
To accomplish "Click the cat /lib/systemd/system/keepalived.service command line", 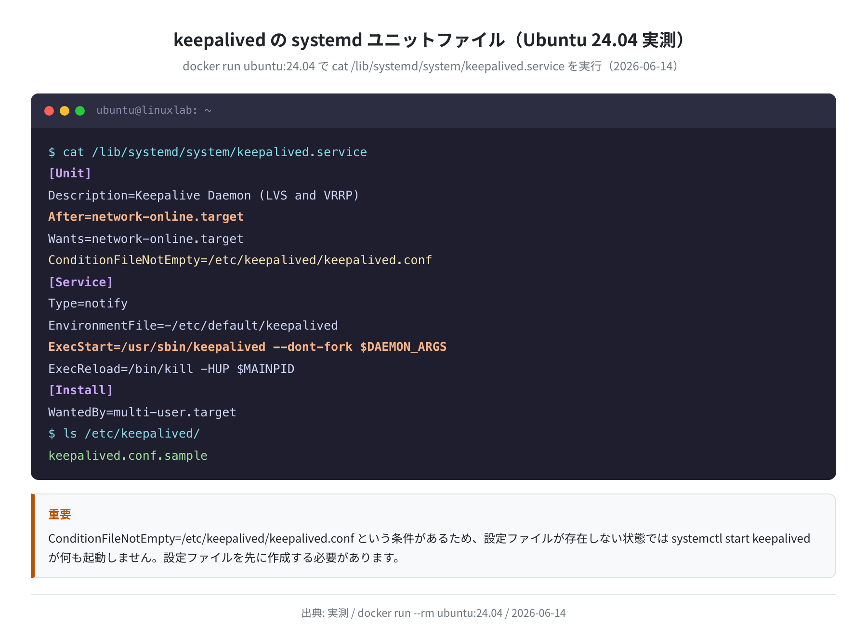I will (208, 152).
